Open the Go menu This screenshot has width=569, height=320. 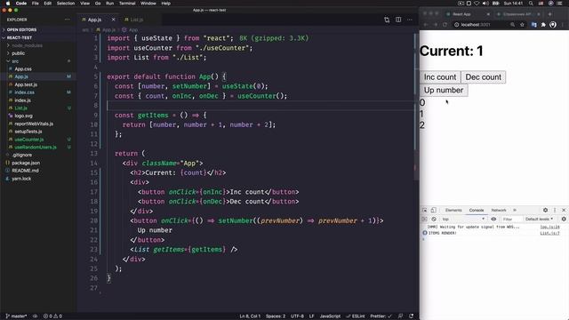pos(98,4)
